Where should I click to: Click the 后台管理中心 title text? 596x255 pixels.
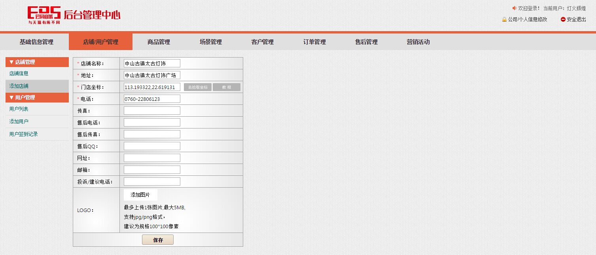(92, 15)
